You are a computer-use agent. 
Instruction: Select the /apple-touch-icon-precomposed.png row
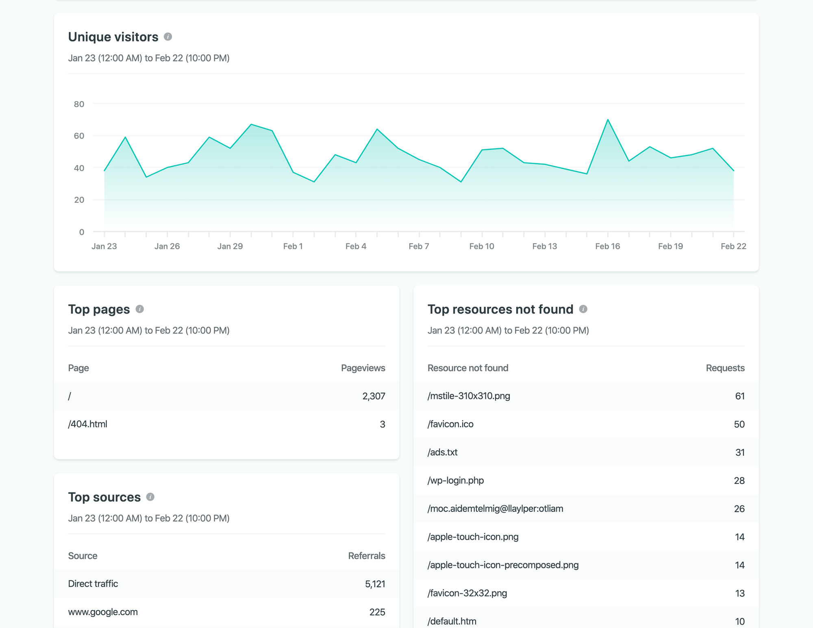pos(586,565)
